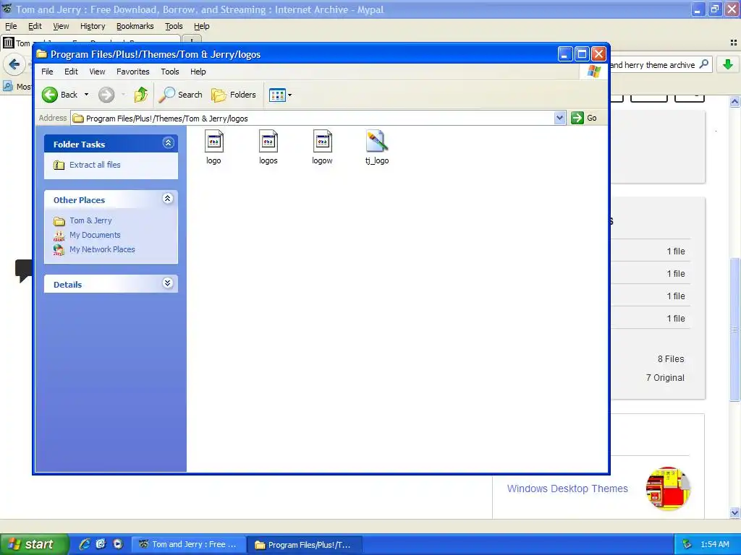Open Explorer Favorites menu
741x555 pixels.
point(133,72)
